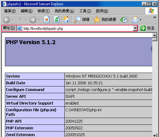Click the 移至 Go button

[147, 28]
